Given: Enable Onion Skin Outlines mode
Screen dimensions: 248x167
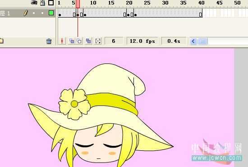Looking at the screenshot, I should [79, 41].
